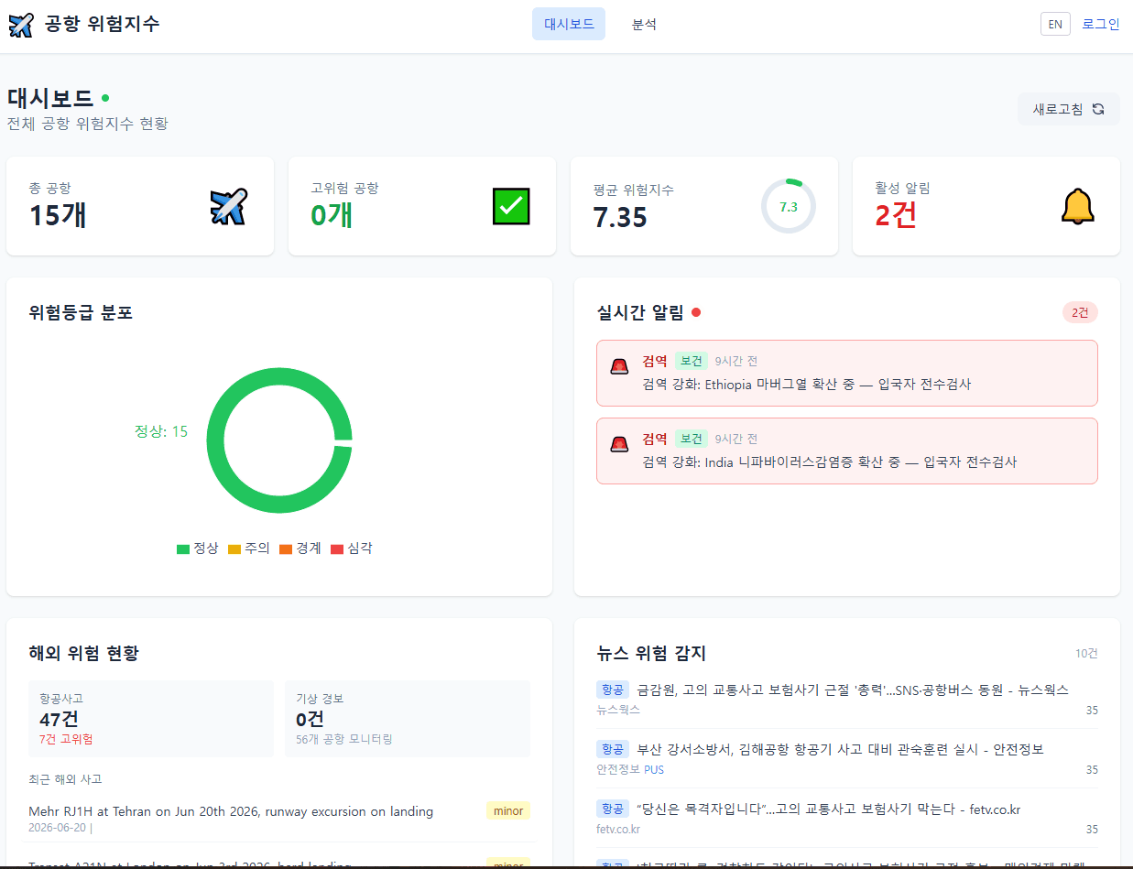Click the 7건 고위험 red text
Screen dimensions: 1133x869
pos(66,739)
